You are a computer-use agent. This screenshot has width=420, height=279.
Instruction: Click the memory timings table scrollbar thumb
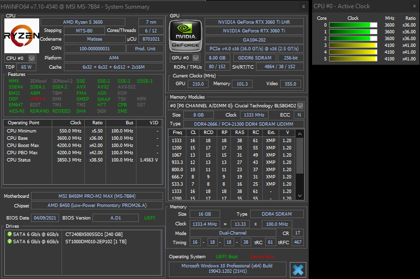pyautogui.click(x=300, y=156)
